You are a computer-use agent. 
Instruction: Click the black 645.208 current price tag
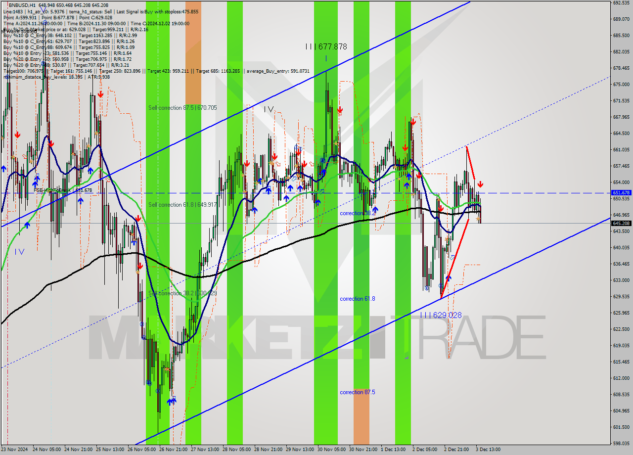pyautogui.click(x=621, y=223)
